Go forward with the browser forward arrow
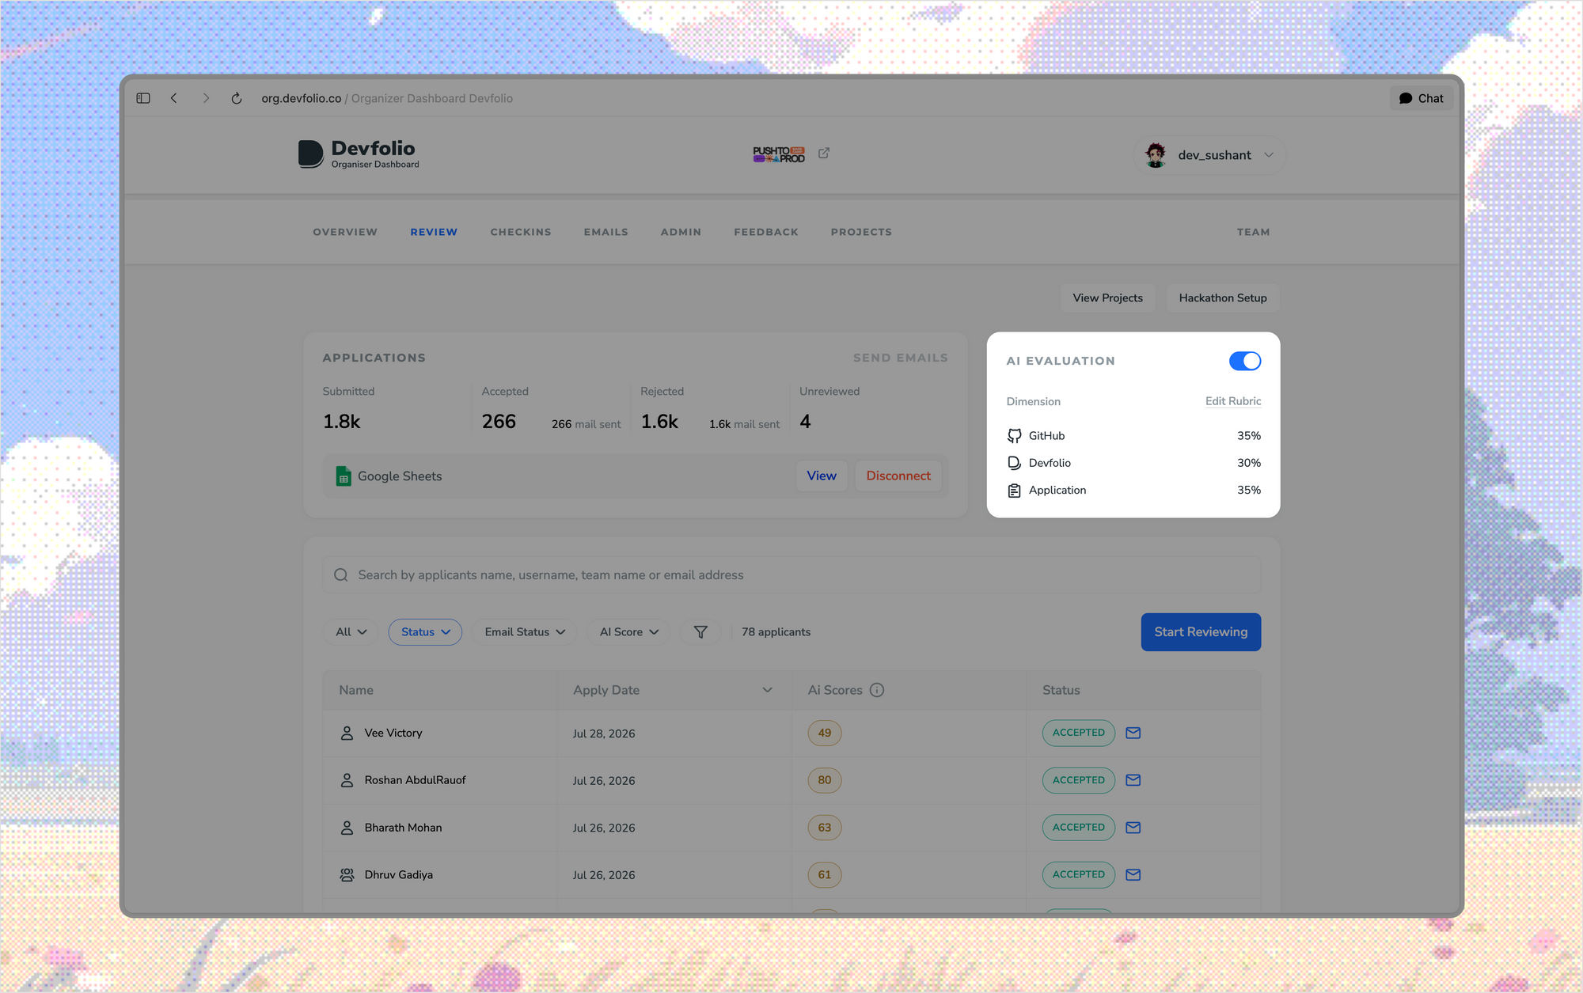Image resolution: width=1583 pixels, height=993 pixels. point(206,98)
